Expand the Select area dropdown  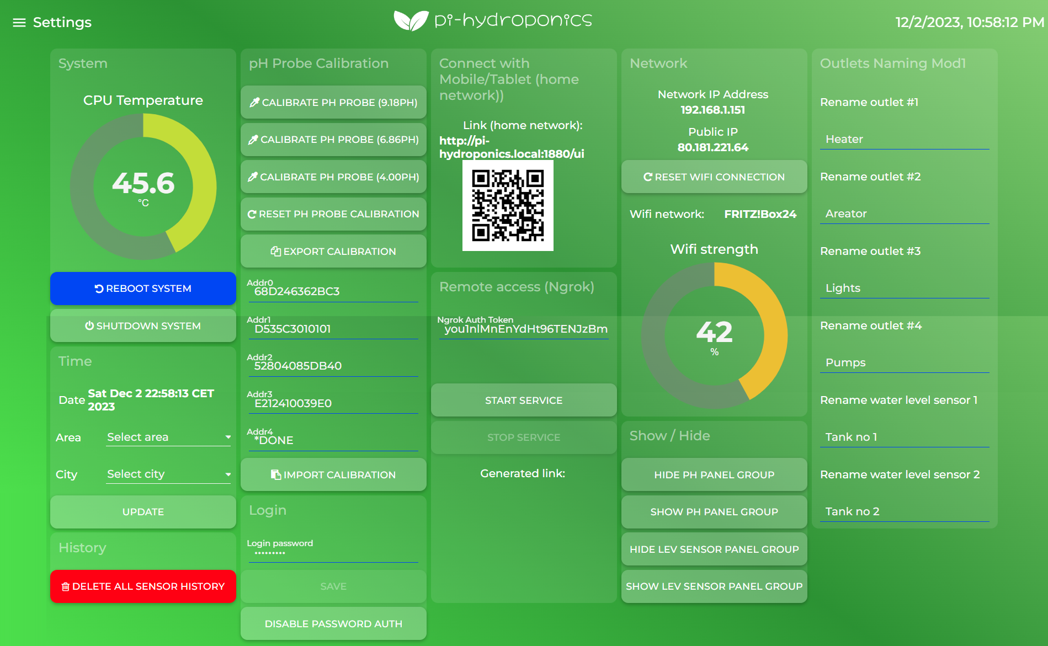coord(168,437)
